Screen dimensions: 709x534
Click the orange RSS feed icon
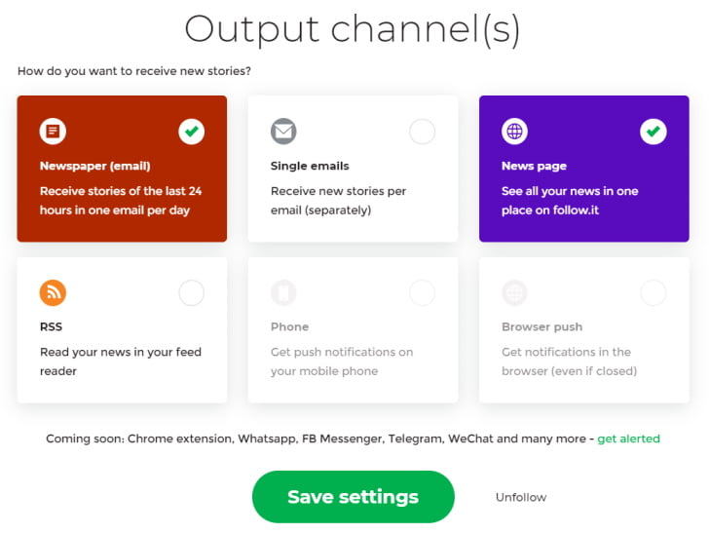click(x=53, y=292)
